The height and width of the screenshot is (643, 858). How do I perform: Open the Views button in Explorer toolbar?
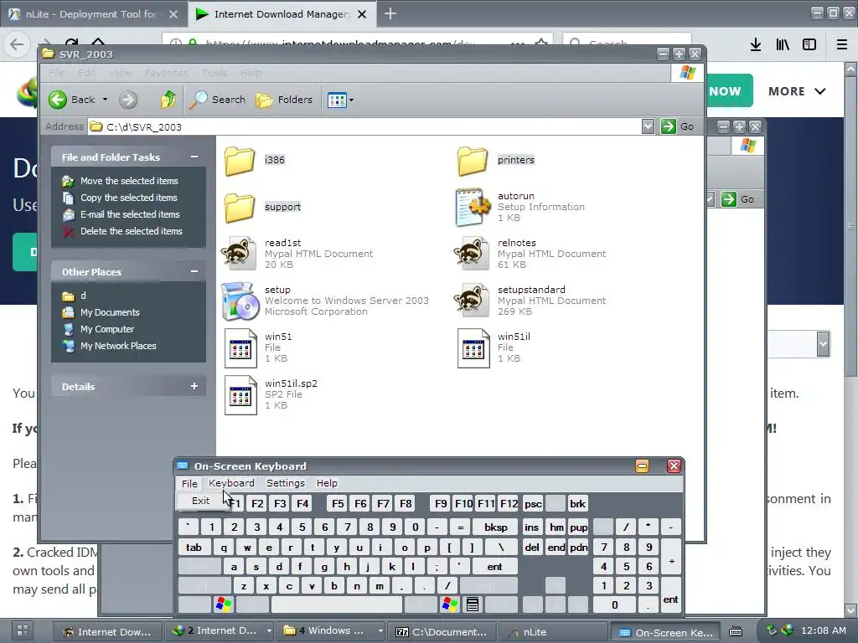337,100
